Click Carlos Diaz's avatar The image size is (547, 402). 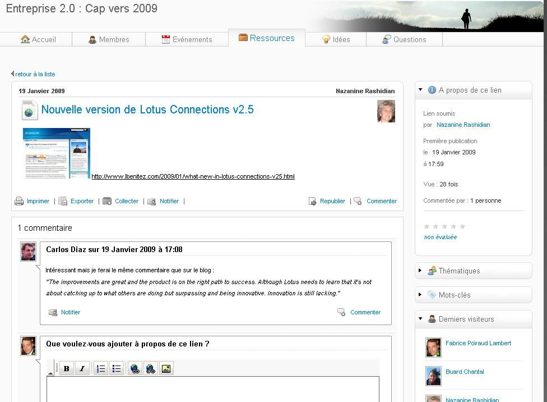pyautogui.click(x=28, y=252)
